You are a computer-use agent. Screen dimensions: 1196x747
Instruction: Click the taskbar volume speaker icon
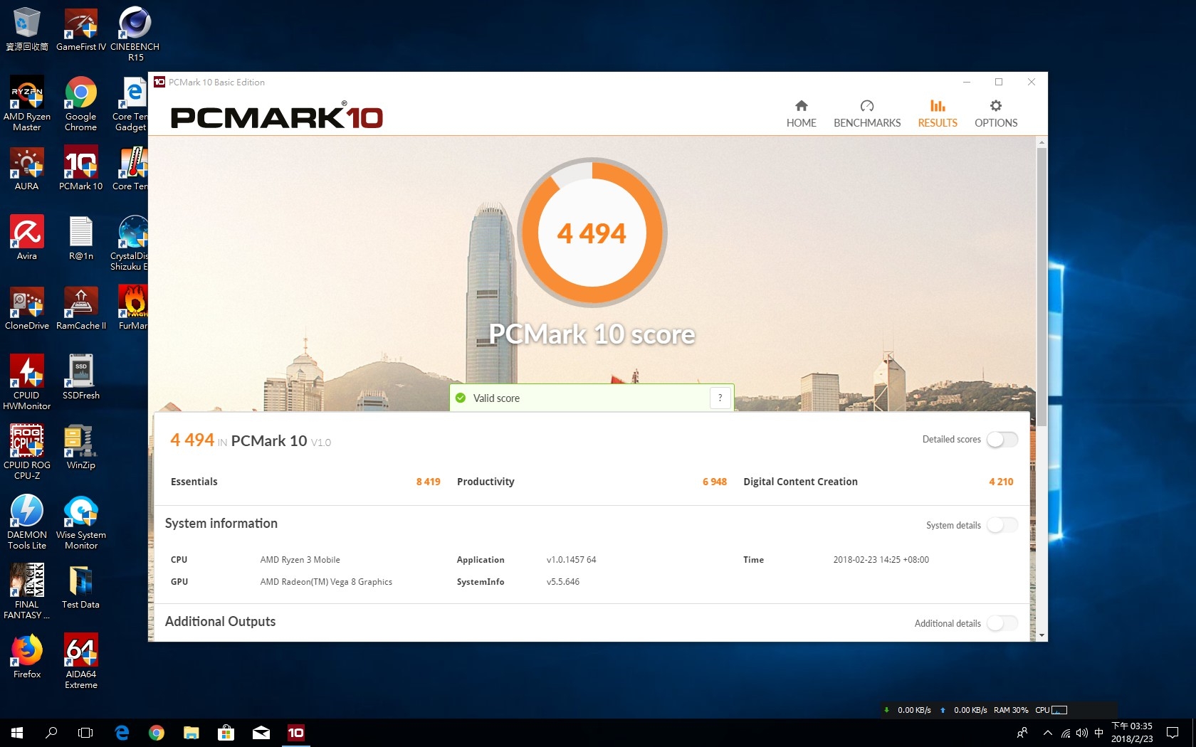[x=1082, y=732]
